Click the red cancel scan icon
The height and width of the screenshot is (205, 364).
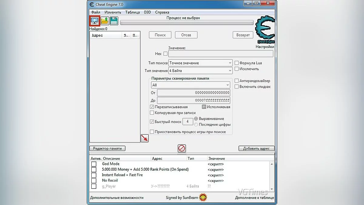181,149
